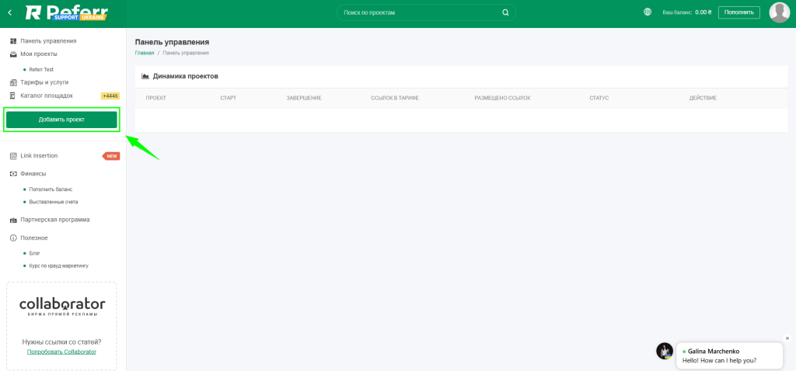Open the user avatar menu
This screenshot has width=796, height=371.
(x=779, y=12)
